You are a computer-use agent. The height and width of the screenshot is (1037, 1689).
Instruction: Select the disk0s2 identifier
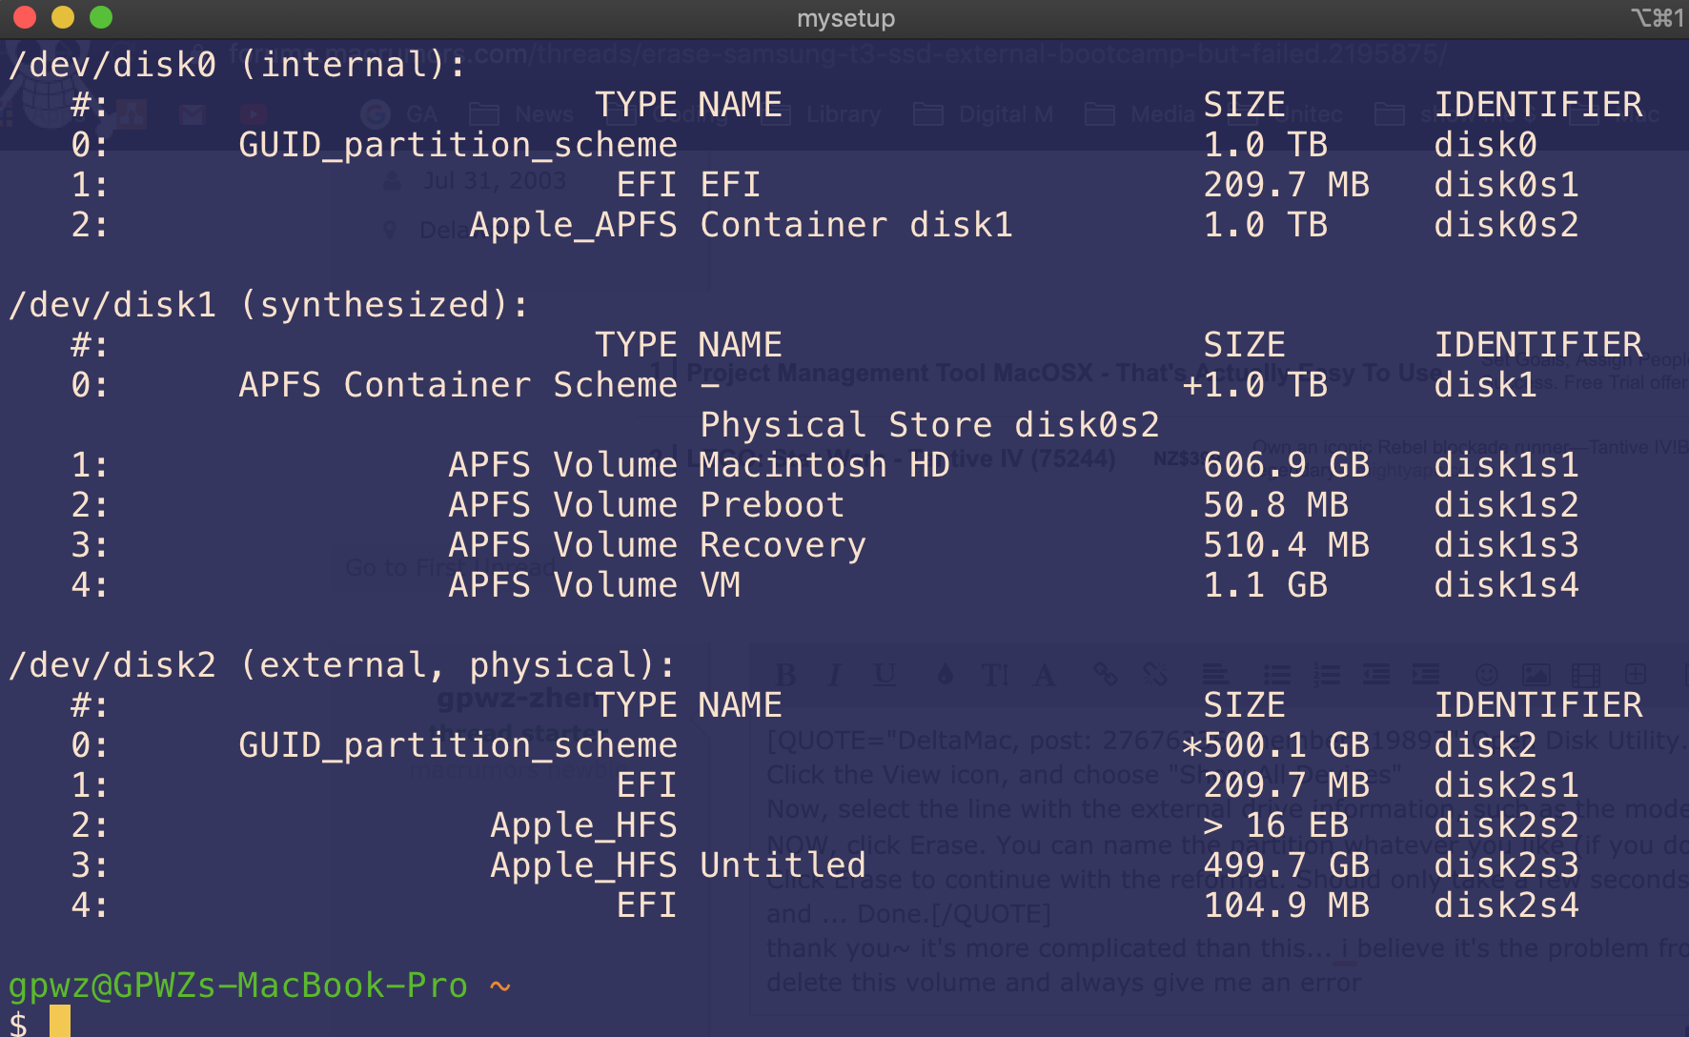coord(1507,225)
